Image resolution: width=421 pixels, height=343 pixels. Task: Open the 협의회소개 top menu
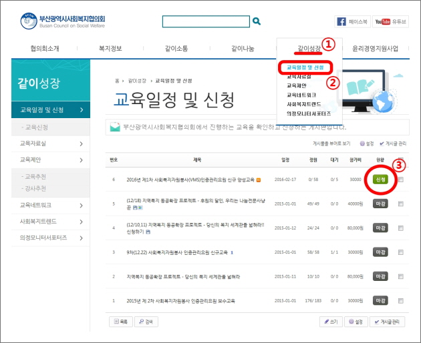(x=45, y=49)
